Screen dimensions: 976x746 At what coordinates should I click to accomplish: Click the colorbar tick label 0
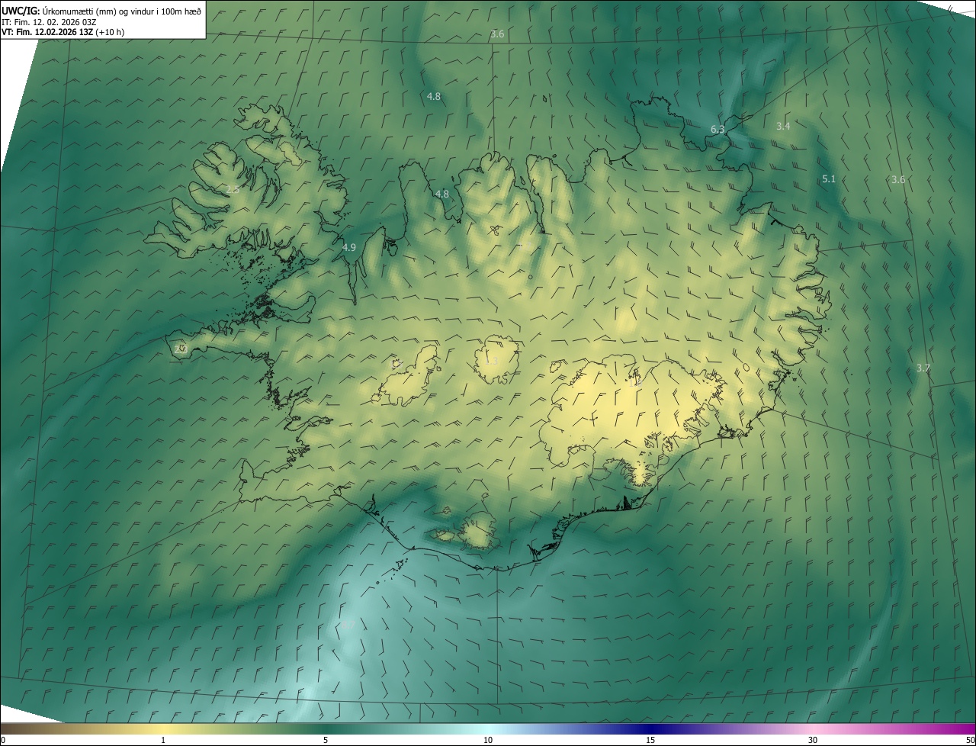pos(3,740)
